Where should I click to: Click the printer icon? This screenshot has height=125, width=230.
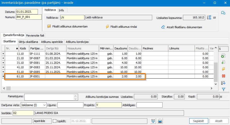160,121
